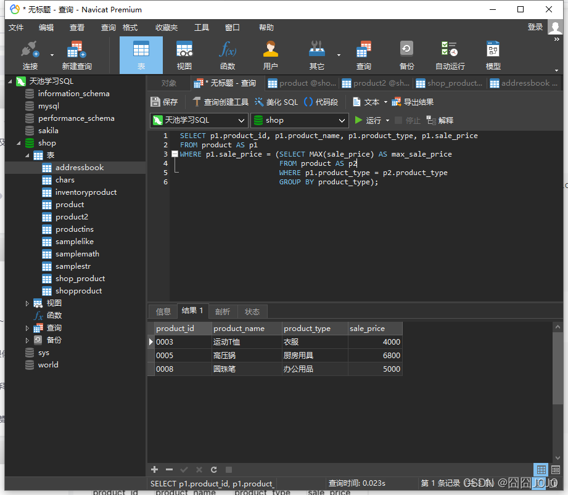
Task: Switch to the product2 @sh... tab
Action: [x=376, y=83]
